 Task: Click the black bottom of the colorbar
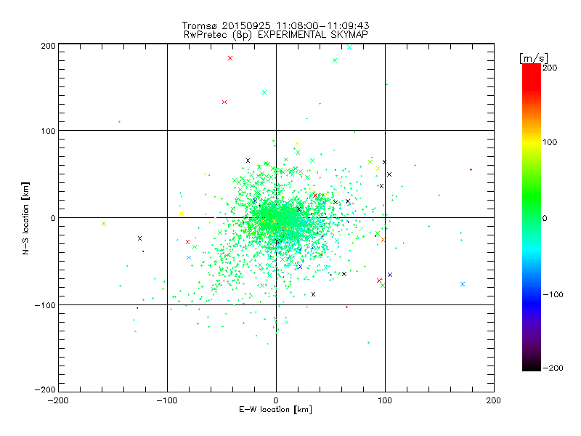pyautogui.click(x=532, y=366)
